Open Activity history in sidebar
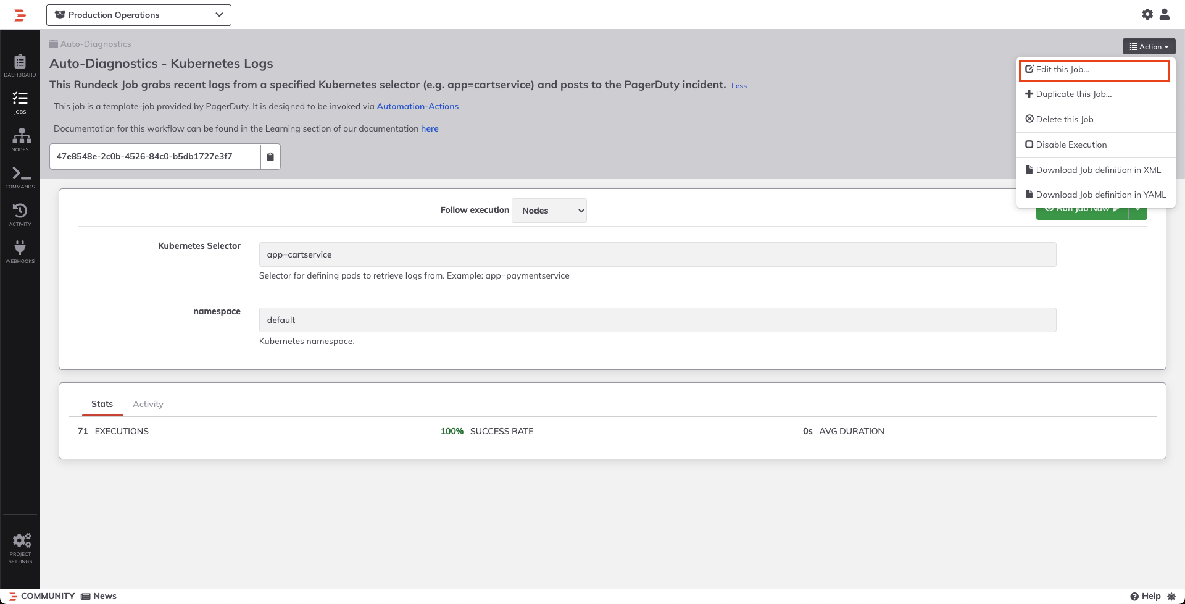Viewport: 1185px width, 604px height. (20, 215)
